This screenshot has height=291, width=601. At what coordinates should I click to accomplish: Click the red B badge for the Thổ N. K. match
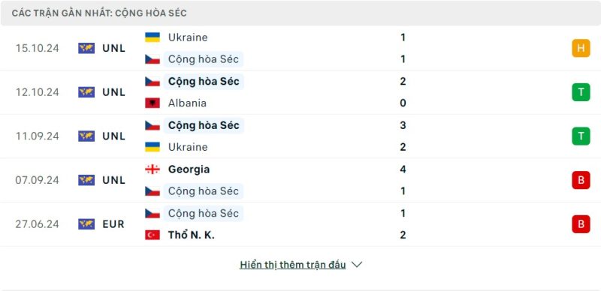[581, 224]
